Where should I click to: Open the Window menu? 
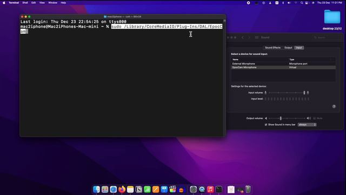point(53,3)
